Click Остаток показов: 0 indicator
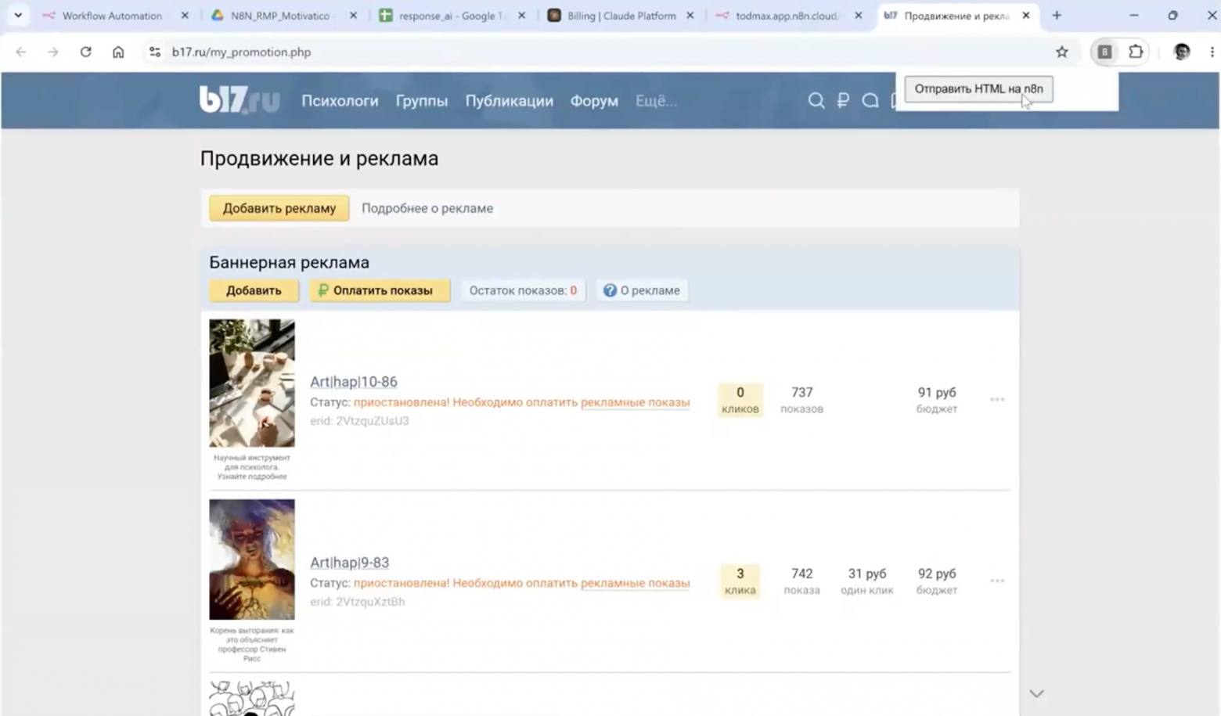The height and width of the screenshot is (716, 1221). point(523,290)
